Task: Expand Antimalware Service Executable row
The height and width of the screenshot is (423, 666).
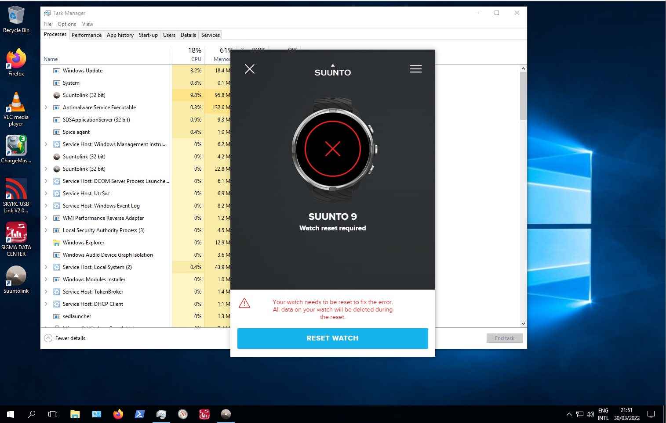Action: [x=46, y=108]
